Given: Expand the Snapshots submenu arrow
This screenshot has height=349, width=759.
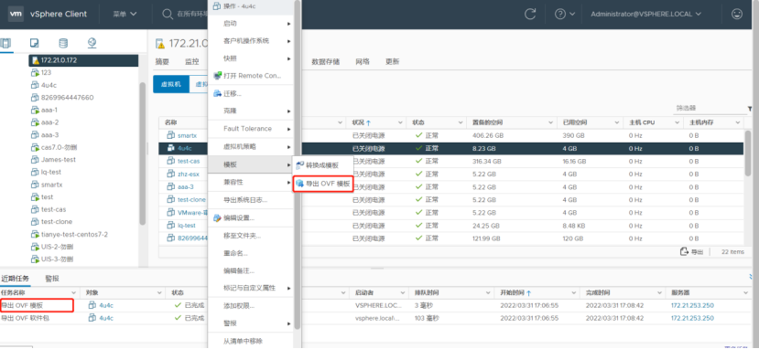Looking at the screenshot, I should point(289,58).
